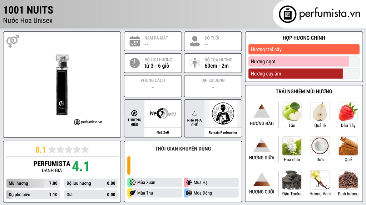The height and width of the screenshot is (205, 366).
Task: Click the nose icon for Nhà pha chế
Action: (x=194, y=113)
